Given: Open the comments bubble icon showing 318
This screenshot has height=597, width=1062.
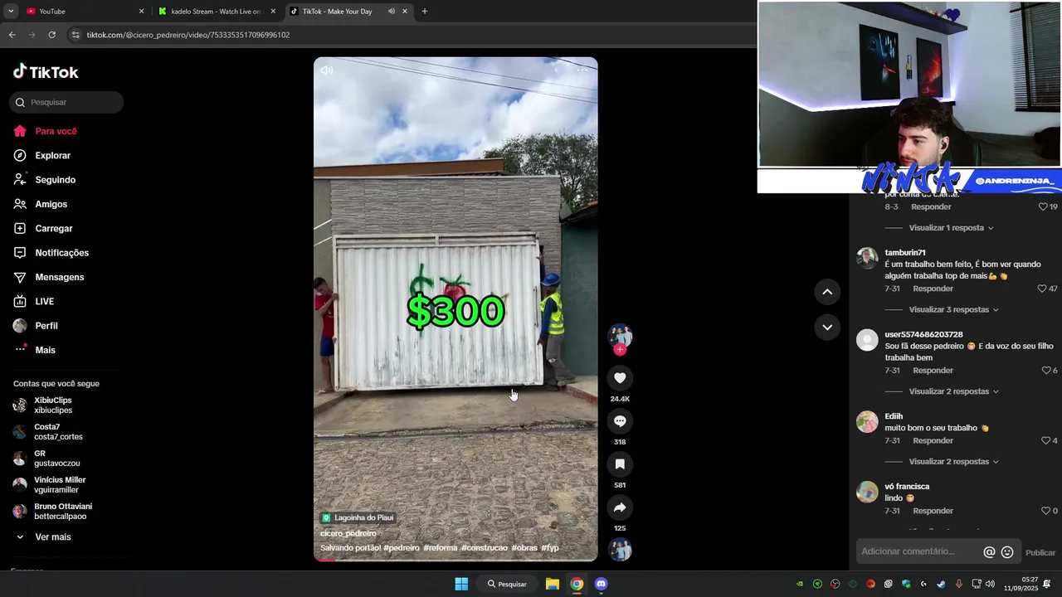Looking at the screenshot, I should click(620, 421).
